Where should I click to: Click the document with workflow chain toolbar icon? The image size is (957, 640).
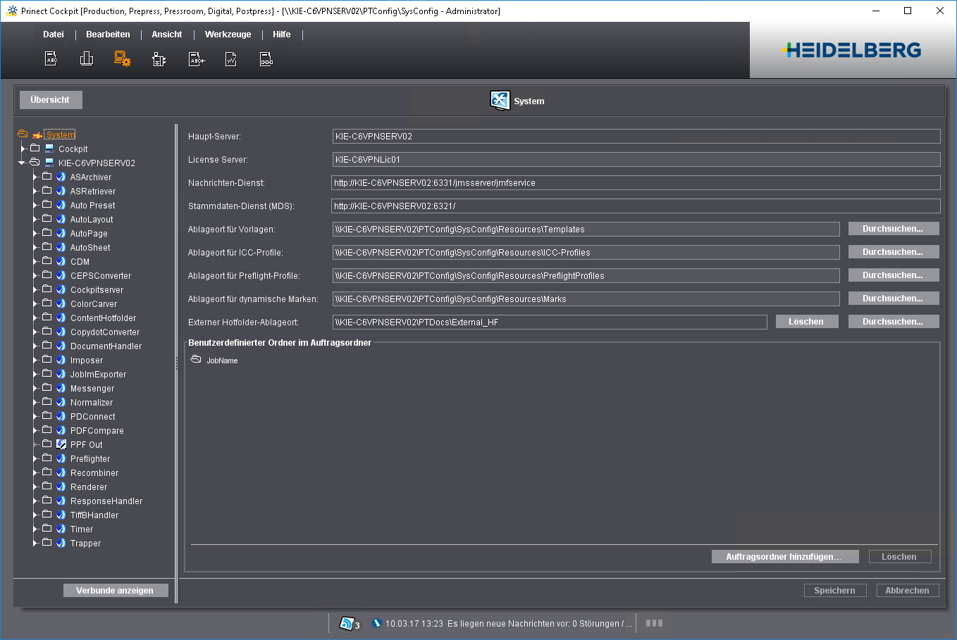266,59
